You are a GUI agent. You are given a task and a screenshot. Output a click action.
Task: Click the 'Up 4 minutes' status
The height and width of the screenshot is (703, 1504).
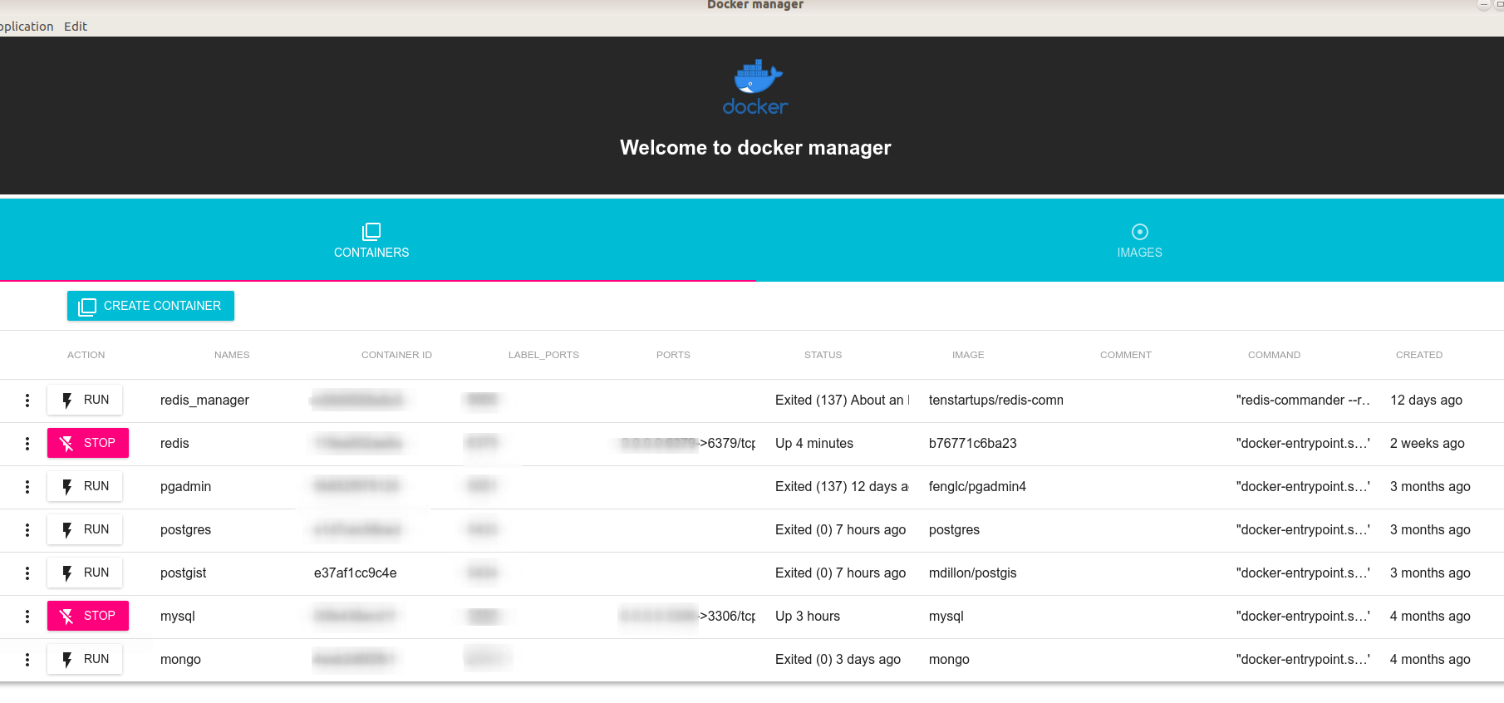(814, 444)
